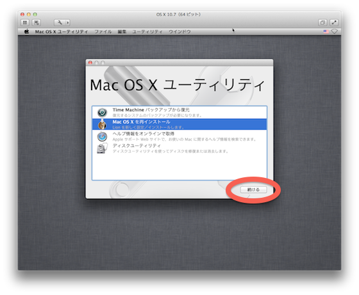Switch VM to Unity view icon

(x=322, y=22)
